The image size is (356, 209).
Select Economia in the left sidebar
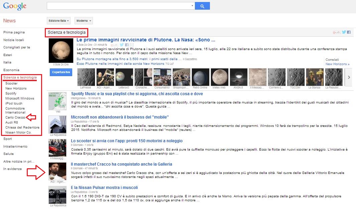pyautogui.click(x=11, y=70)
